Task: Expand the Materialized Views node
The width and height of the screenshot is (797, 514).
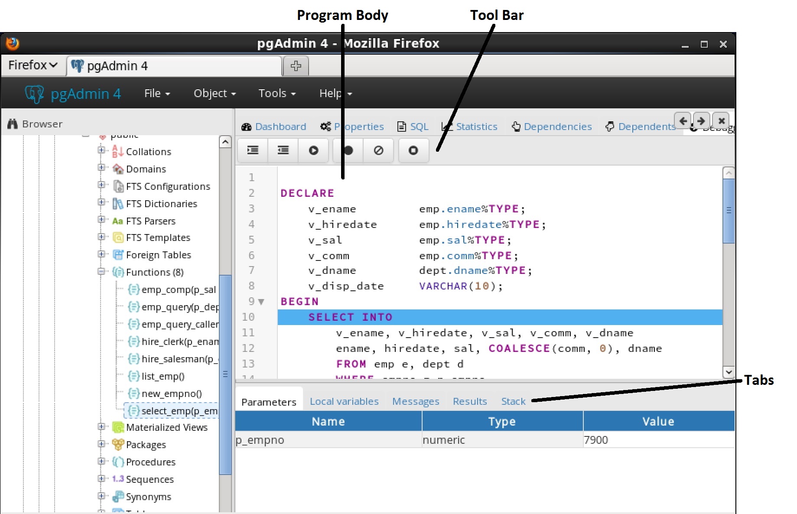Action: pyautogui.click(x=101, y=427)
